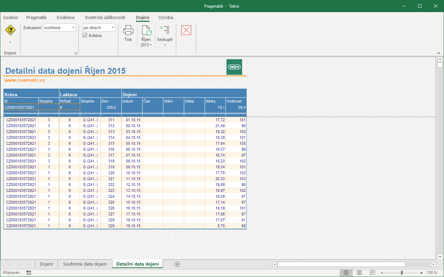444x277 pixels.
Task: Switch to Page Layout view
Action: 359,273
